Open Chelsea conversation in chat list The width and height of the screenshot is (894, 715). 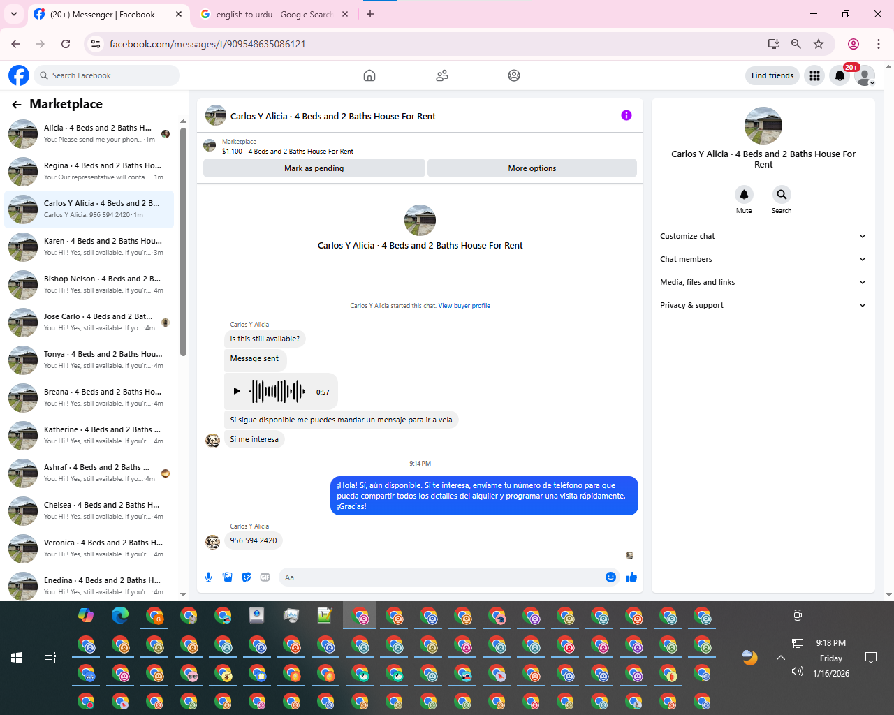(x=89, y=510)
